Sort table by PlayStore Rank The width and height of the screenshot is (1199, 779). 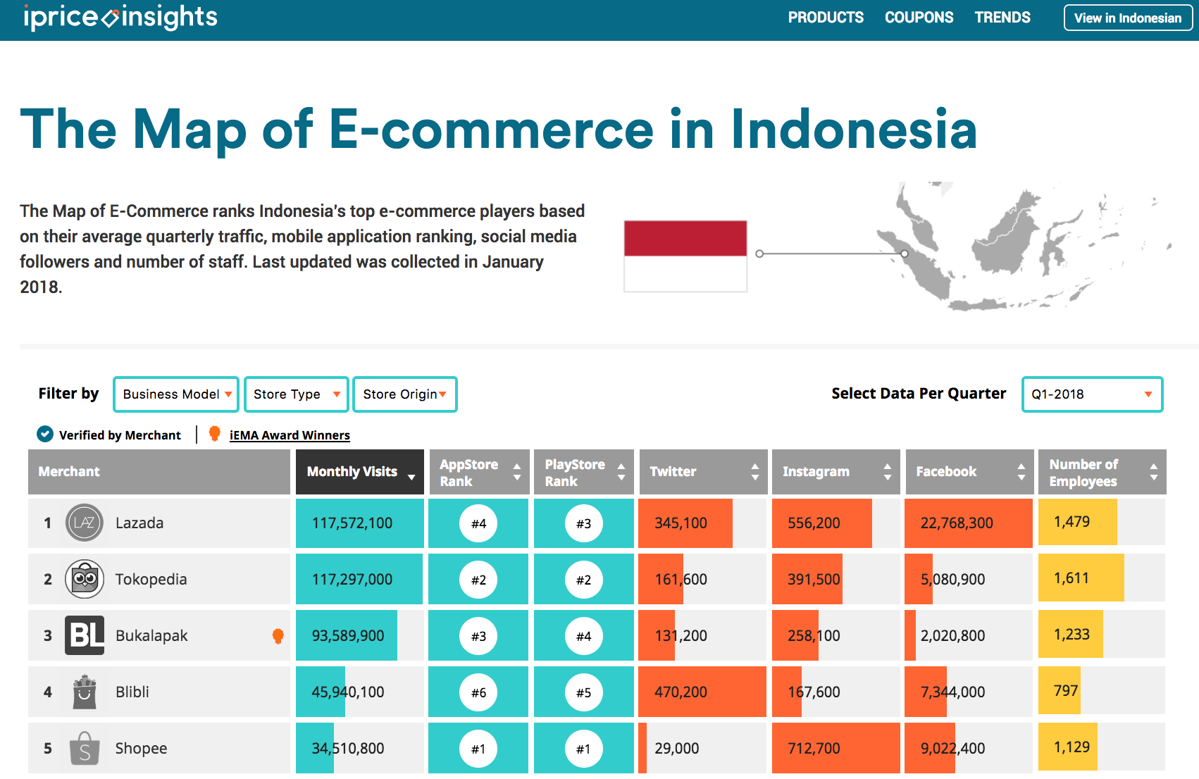(x=584, y=472)
